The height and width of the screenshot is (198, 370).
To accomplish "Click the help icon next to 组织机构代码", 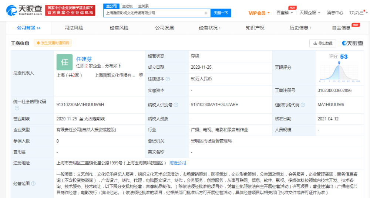I will pyautogui.click(x=302, y=105).
